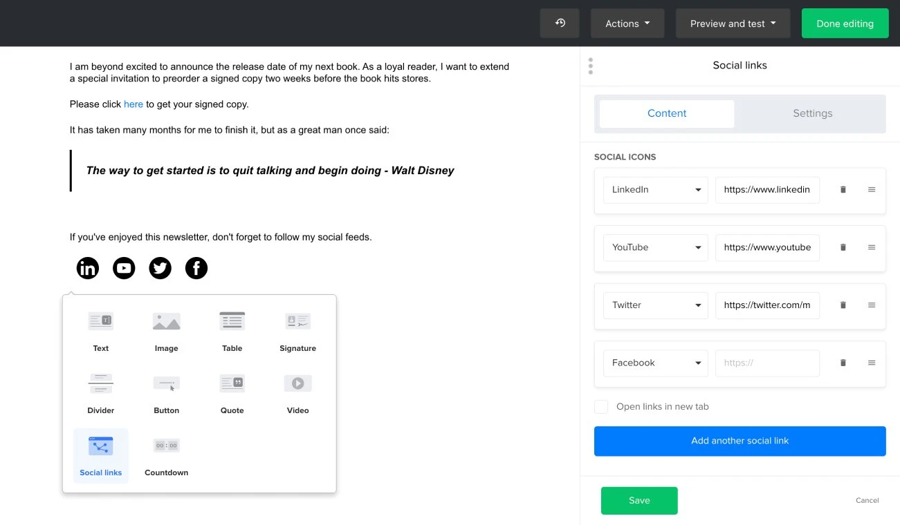Expand Preview and test menu
This screenshot has width=900, height=525.
(733, 23)
